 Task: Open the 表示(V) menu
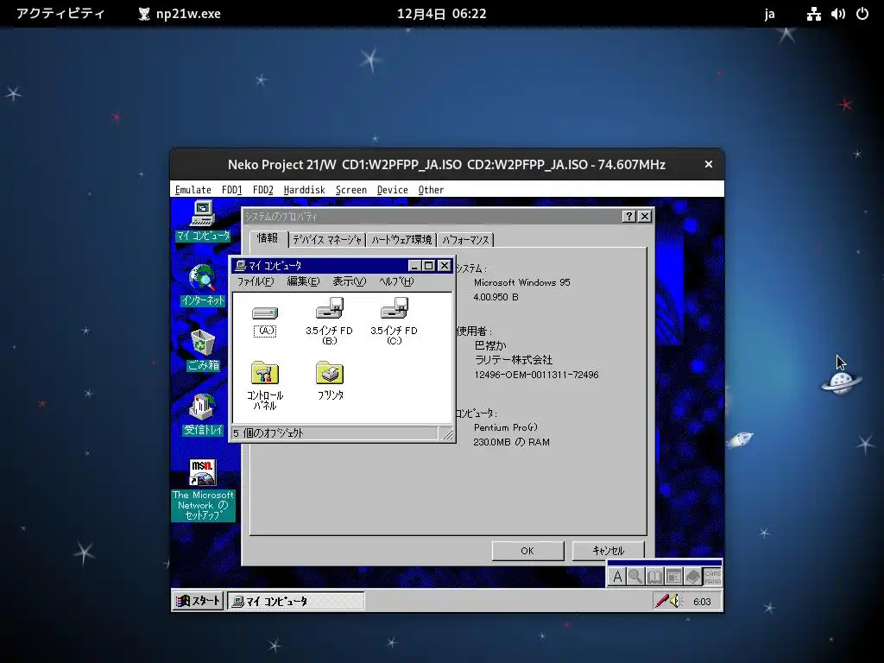pyautogui.click(x=349, y=281)
